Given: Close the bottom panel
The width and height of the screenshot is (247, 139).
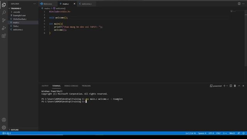Looking at the screenshot, I should (243, 86).
